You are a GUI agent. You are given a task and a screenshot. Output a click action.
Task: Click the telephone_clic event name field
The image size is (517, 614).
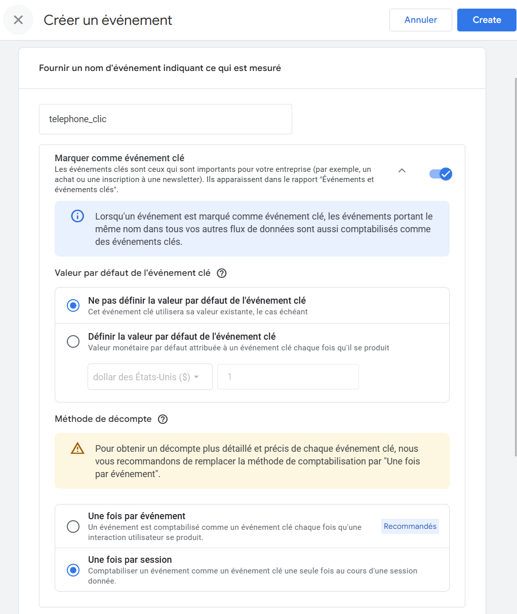coord(165,119)
